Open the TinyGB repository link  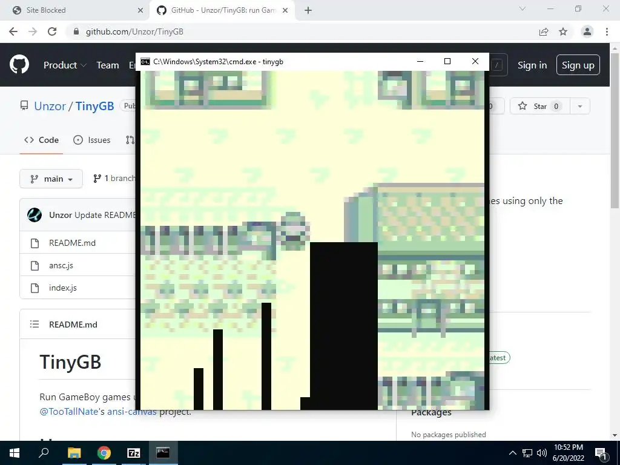[x=94, y=106]
